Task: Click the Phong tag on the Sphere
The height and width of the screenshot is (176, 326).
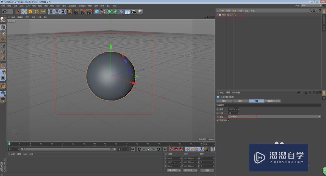Action: (x=235, y=15)
